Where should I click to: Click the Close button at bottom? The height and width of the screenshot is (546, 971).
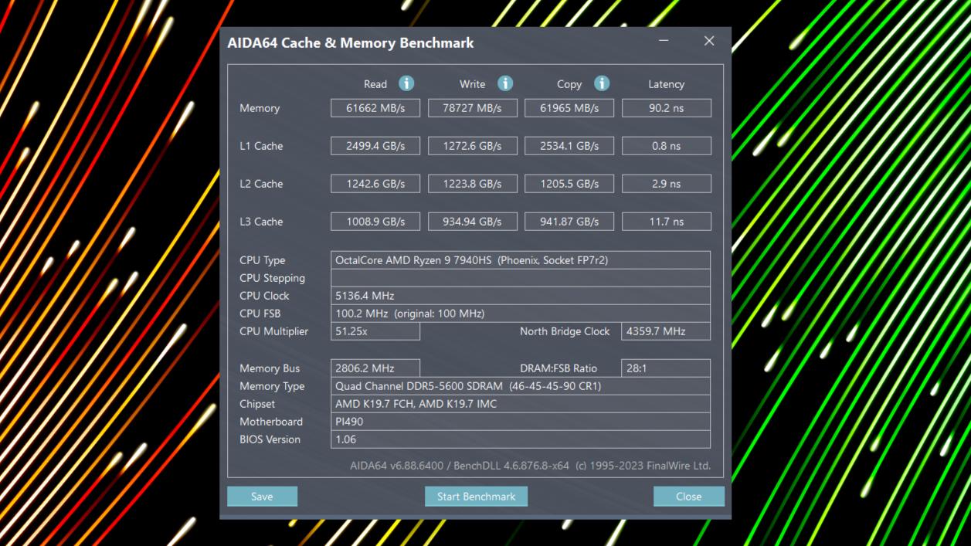pyautogui.click(x=688, y=497)
